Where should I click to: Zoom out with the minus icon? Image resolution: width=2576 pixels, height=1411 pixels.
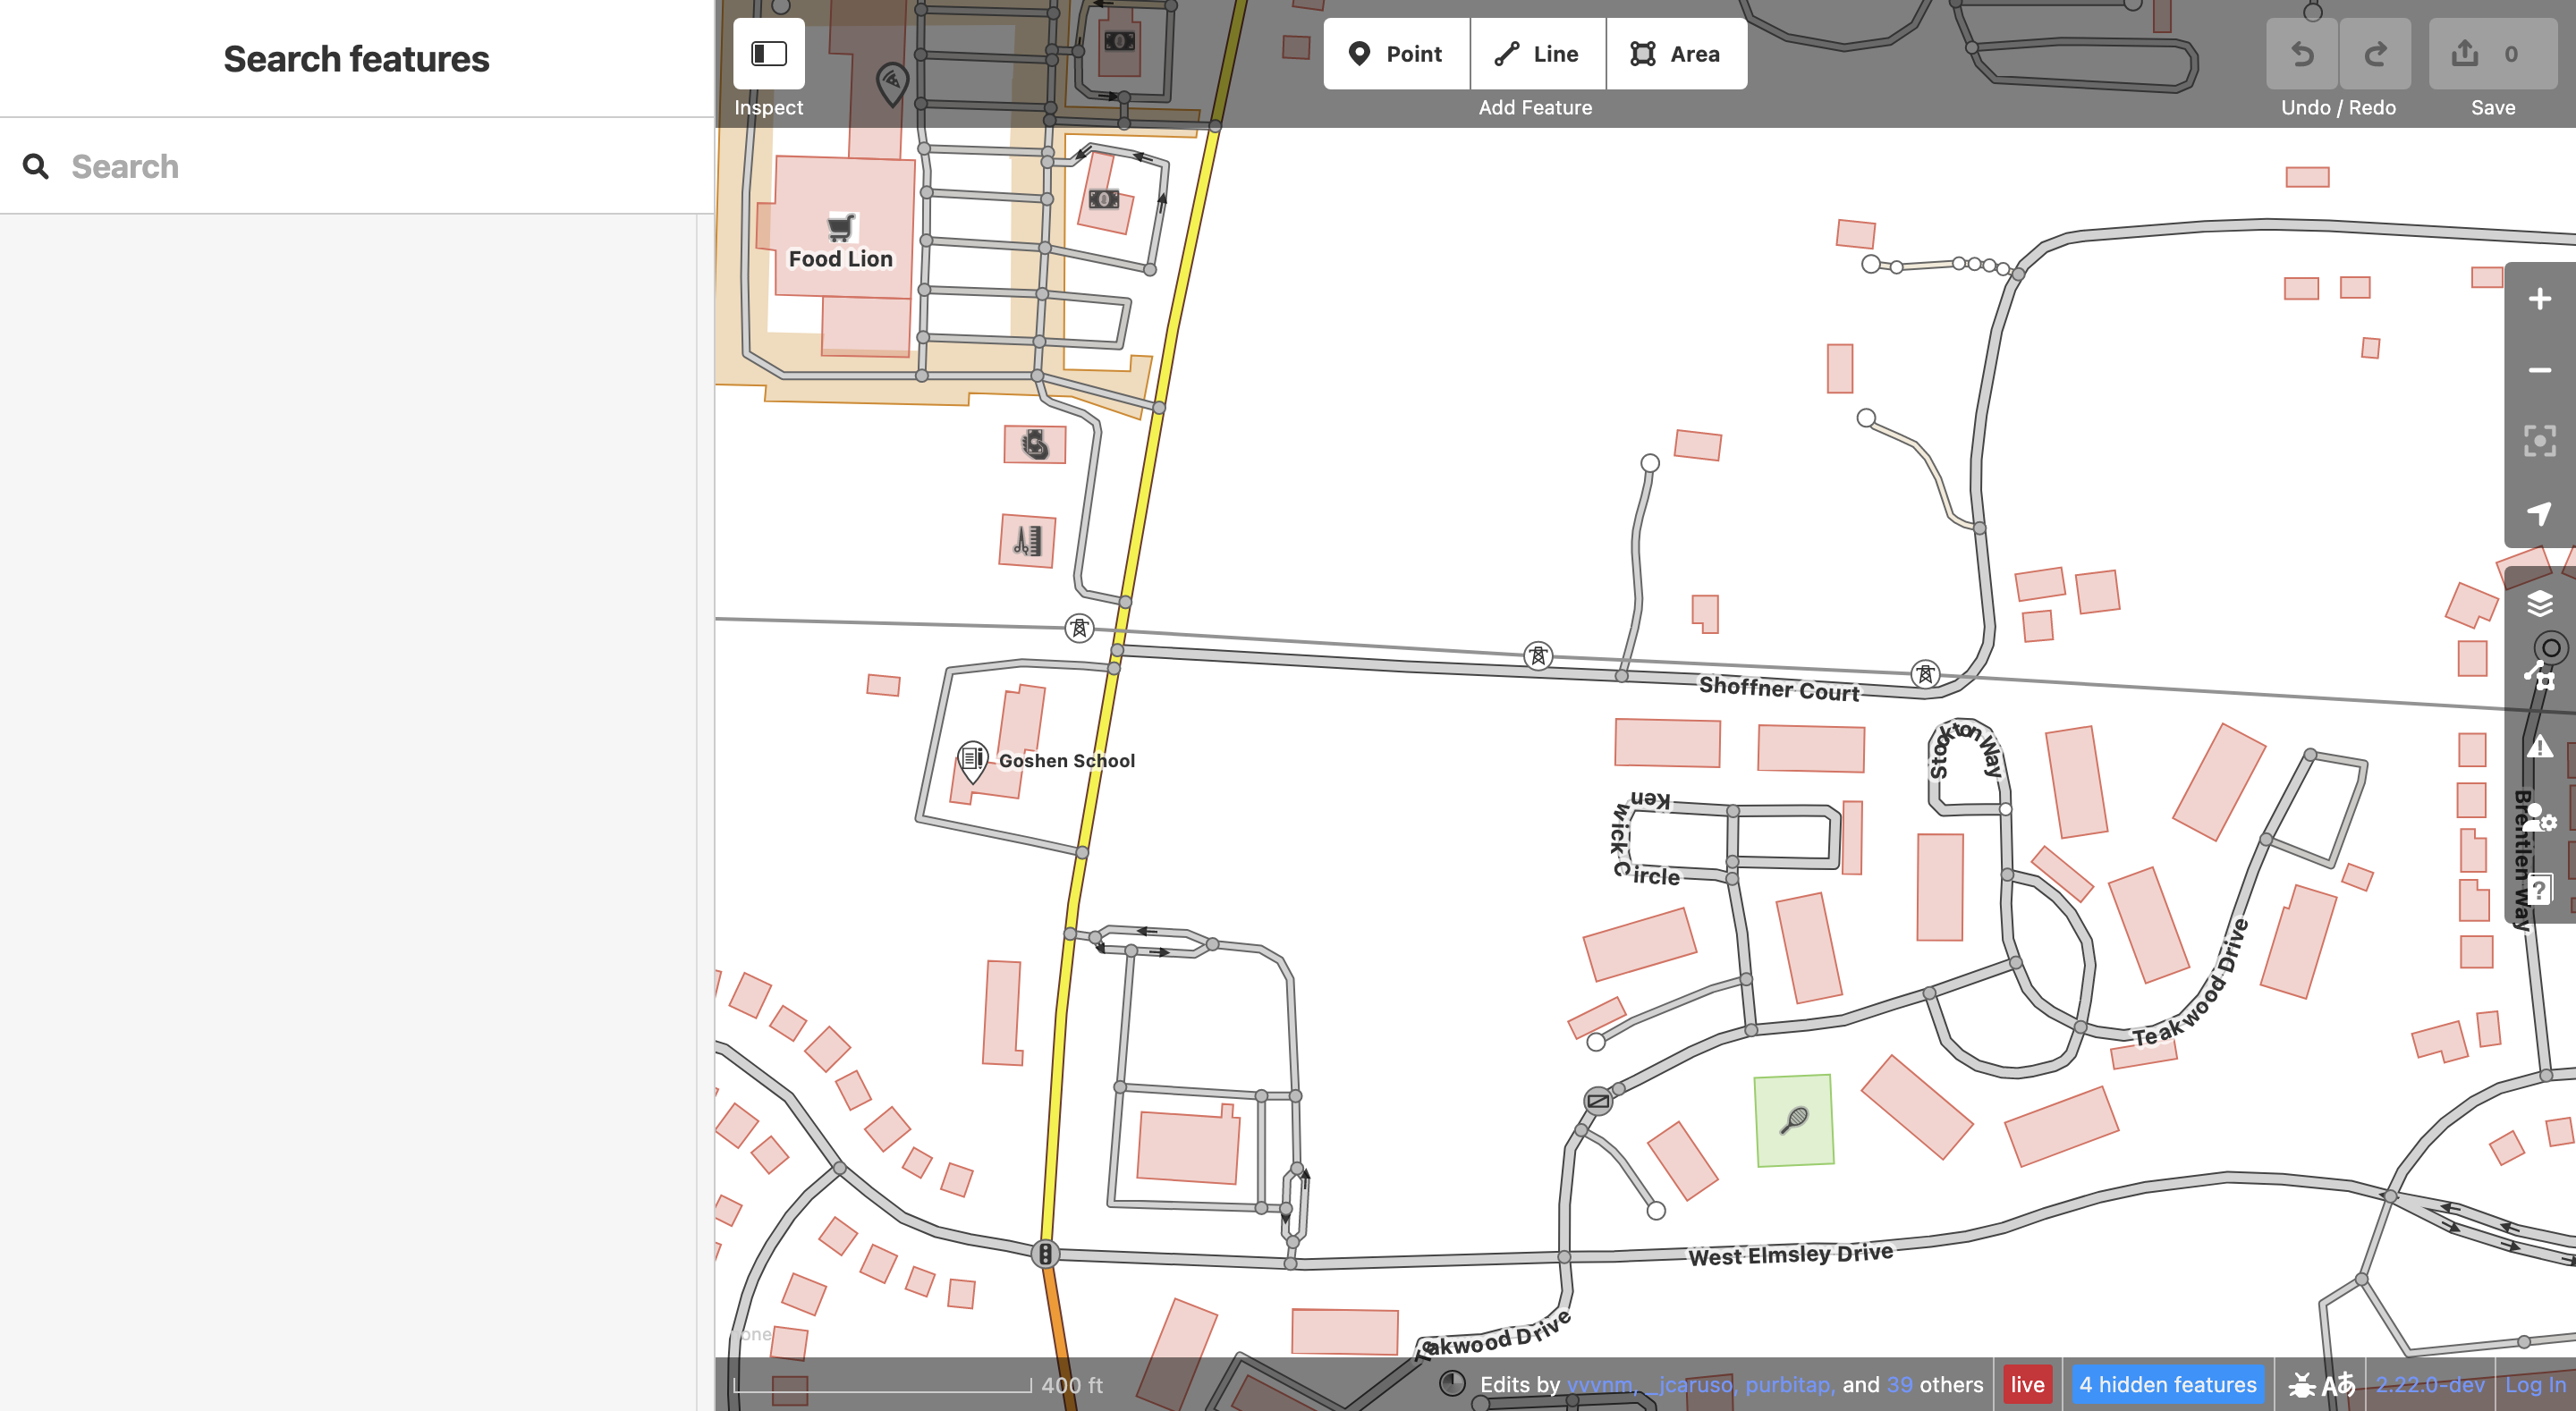point(2539,370)
